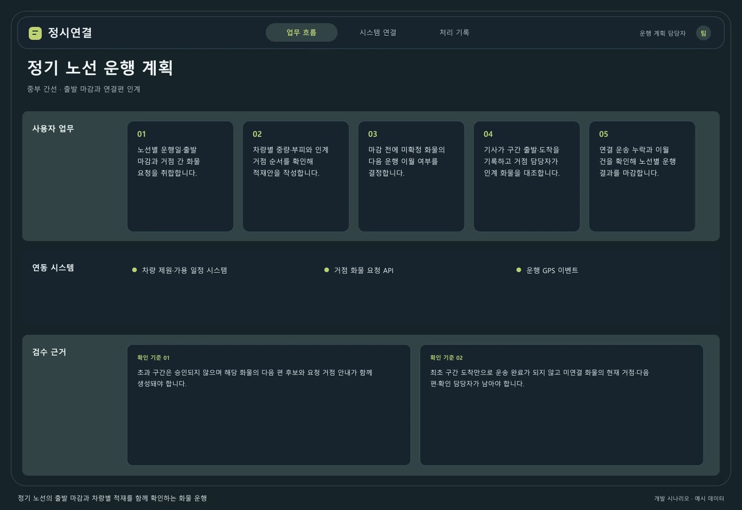Select step card 03 미확정 화물
This screenshot has height=510, width=742.
411,176
